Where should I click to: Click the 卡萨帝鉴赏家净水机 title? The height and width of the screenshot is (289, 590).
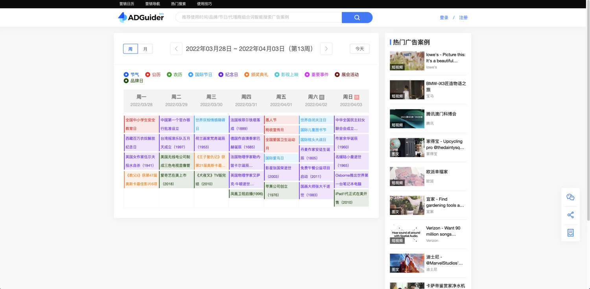tap(445, 286)
